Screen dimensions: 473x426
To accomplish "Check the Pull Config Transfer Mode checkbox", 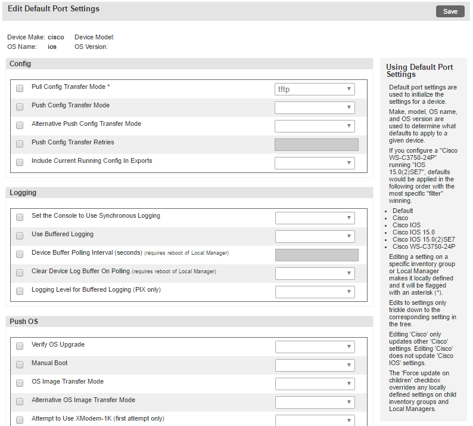I will (20, 88).
